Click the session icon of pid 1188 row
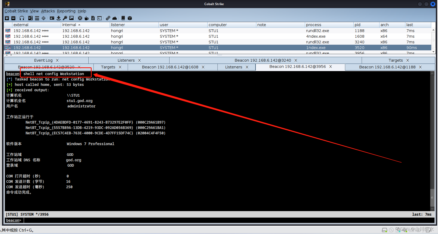This screenshot has height=234, width=438. 8,31
